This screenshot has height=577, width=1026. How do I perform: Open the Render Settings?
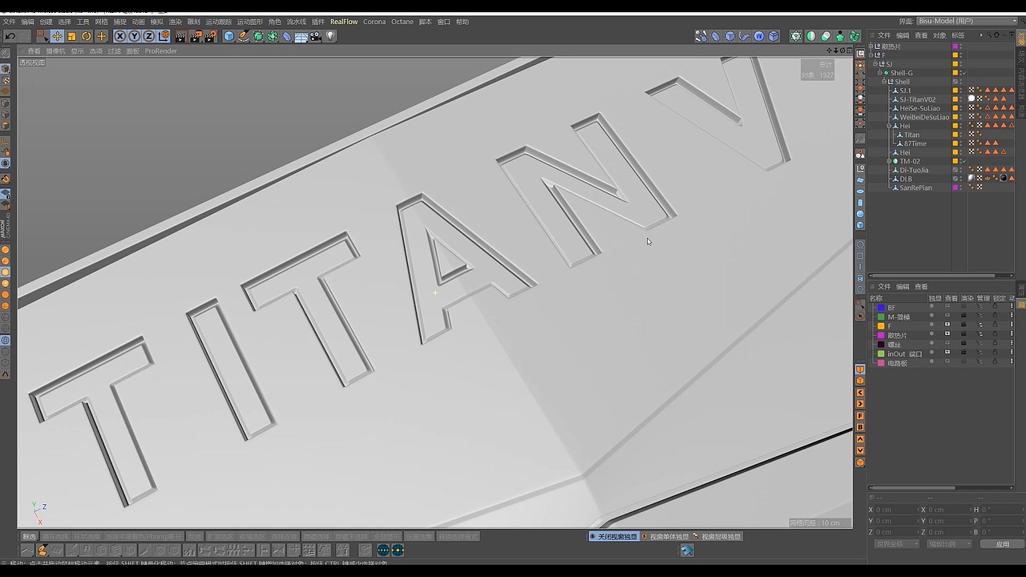210,36
